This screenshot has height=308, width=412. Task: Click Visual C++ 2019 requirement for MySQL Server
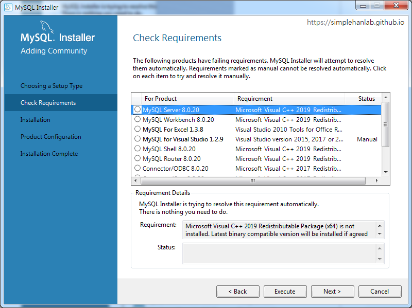tap(288, 110)
